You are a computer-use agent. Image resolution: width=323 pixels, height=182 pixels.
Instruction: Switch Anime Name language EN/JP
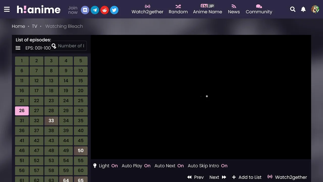point(207,9)
